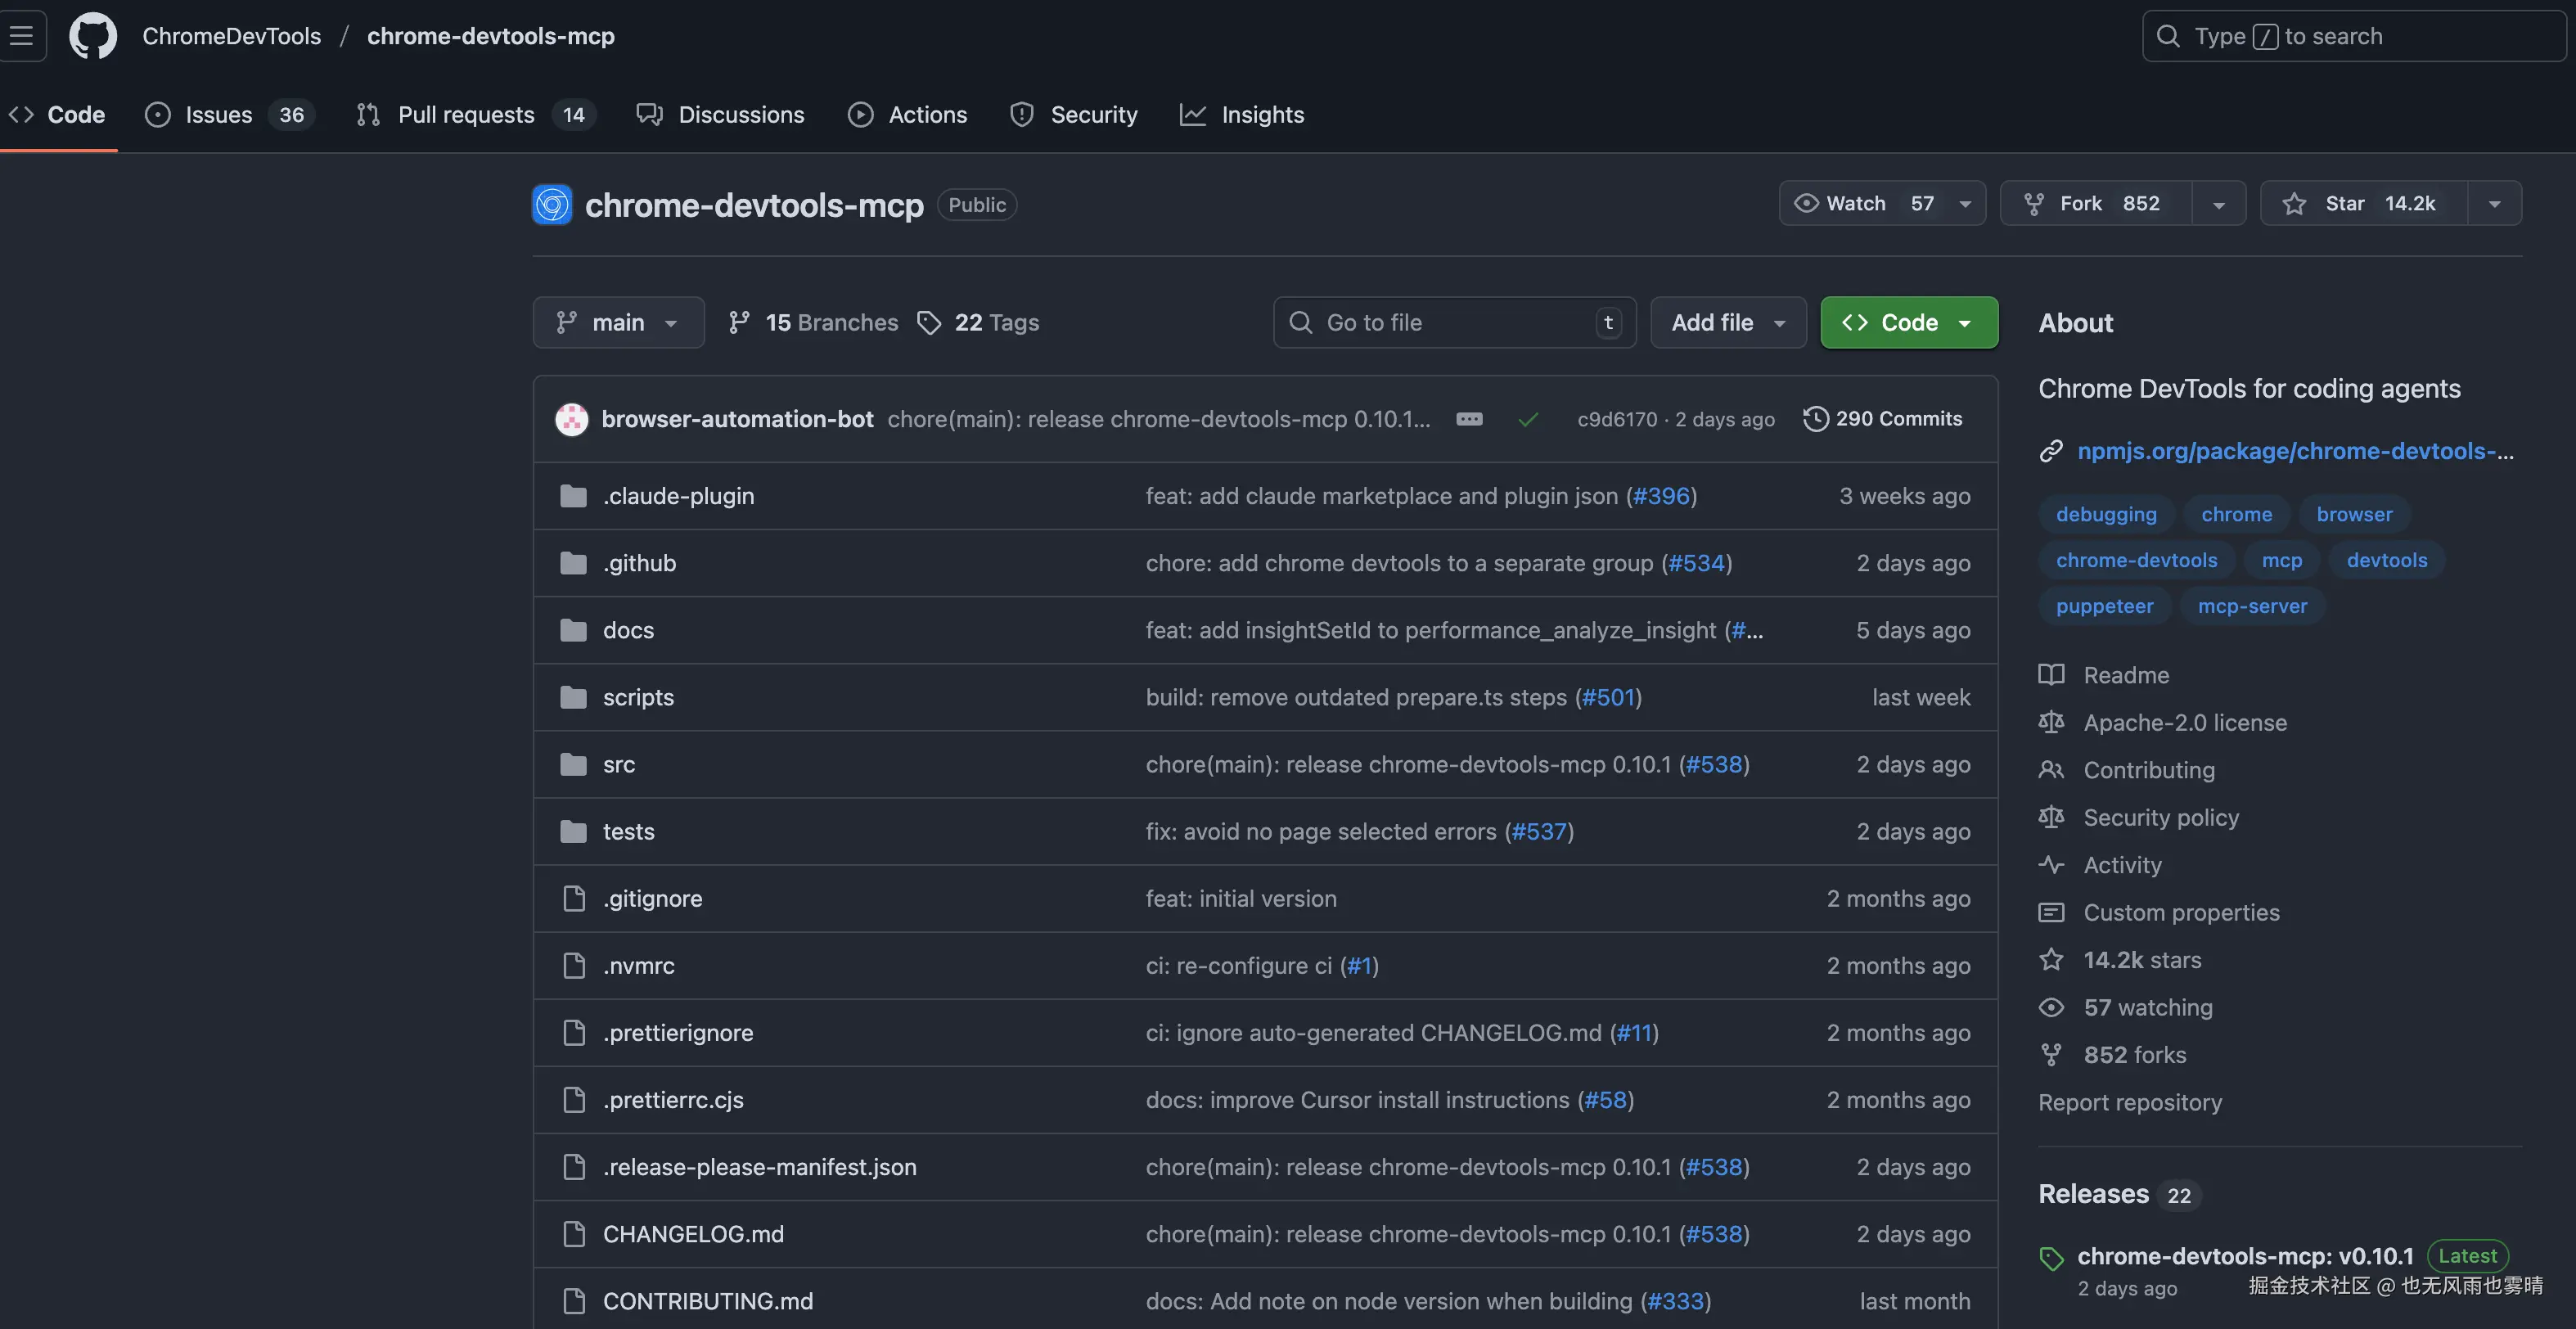
Task: Click the GitHub Octocat logo
Action: (93, 36)
